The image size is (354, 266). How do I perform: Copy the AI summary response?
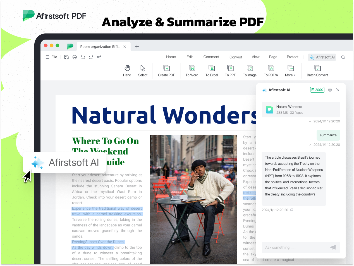tap(292, 210)
